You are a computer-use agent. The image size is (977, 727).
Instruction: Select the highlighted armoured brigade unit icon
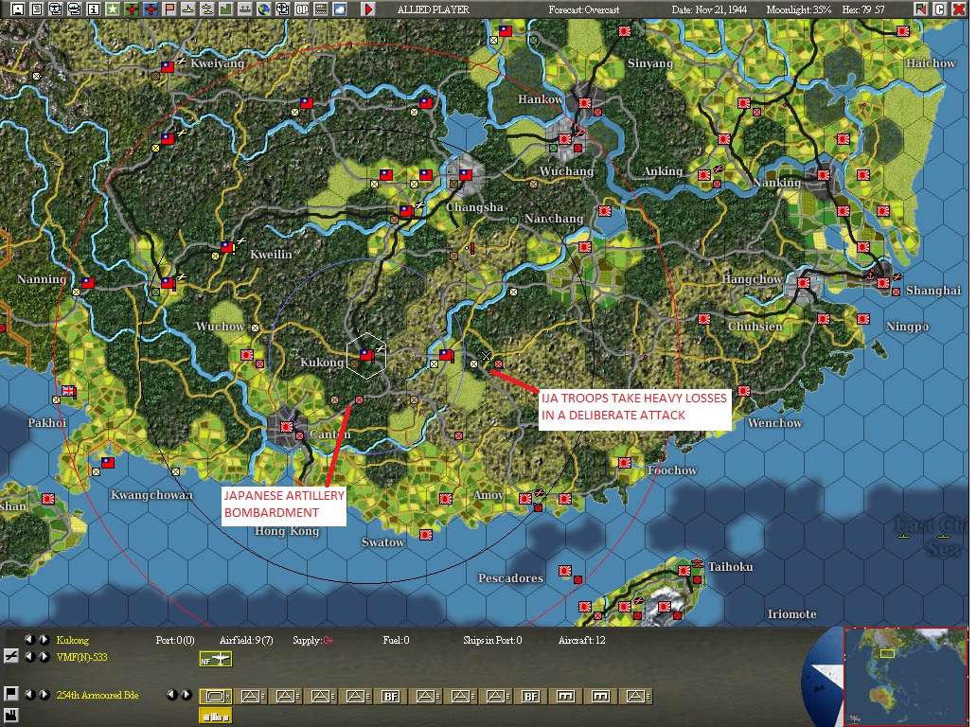[216, 696]
